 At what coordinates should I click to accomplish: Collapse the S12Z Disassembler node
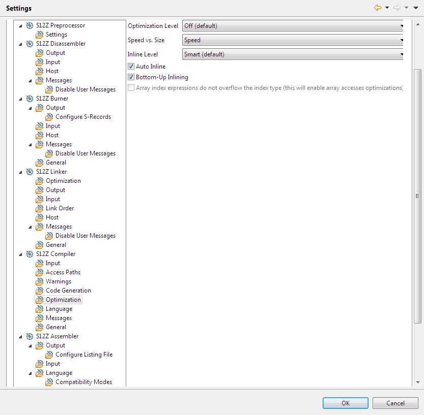tap(20, 44)
